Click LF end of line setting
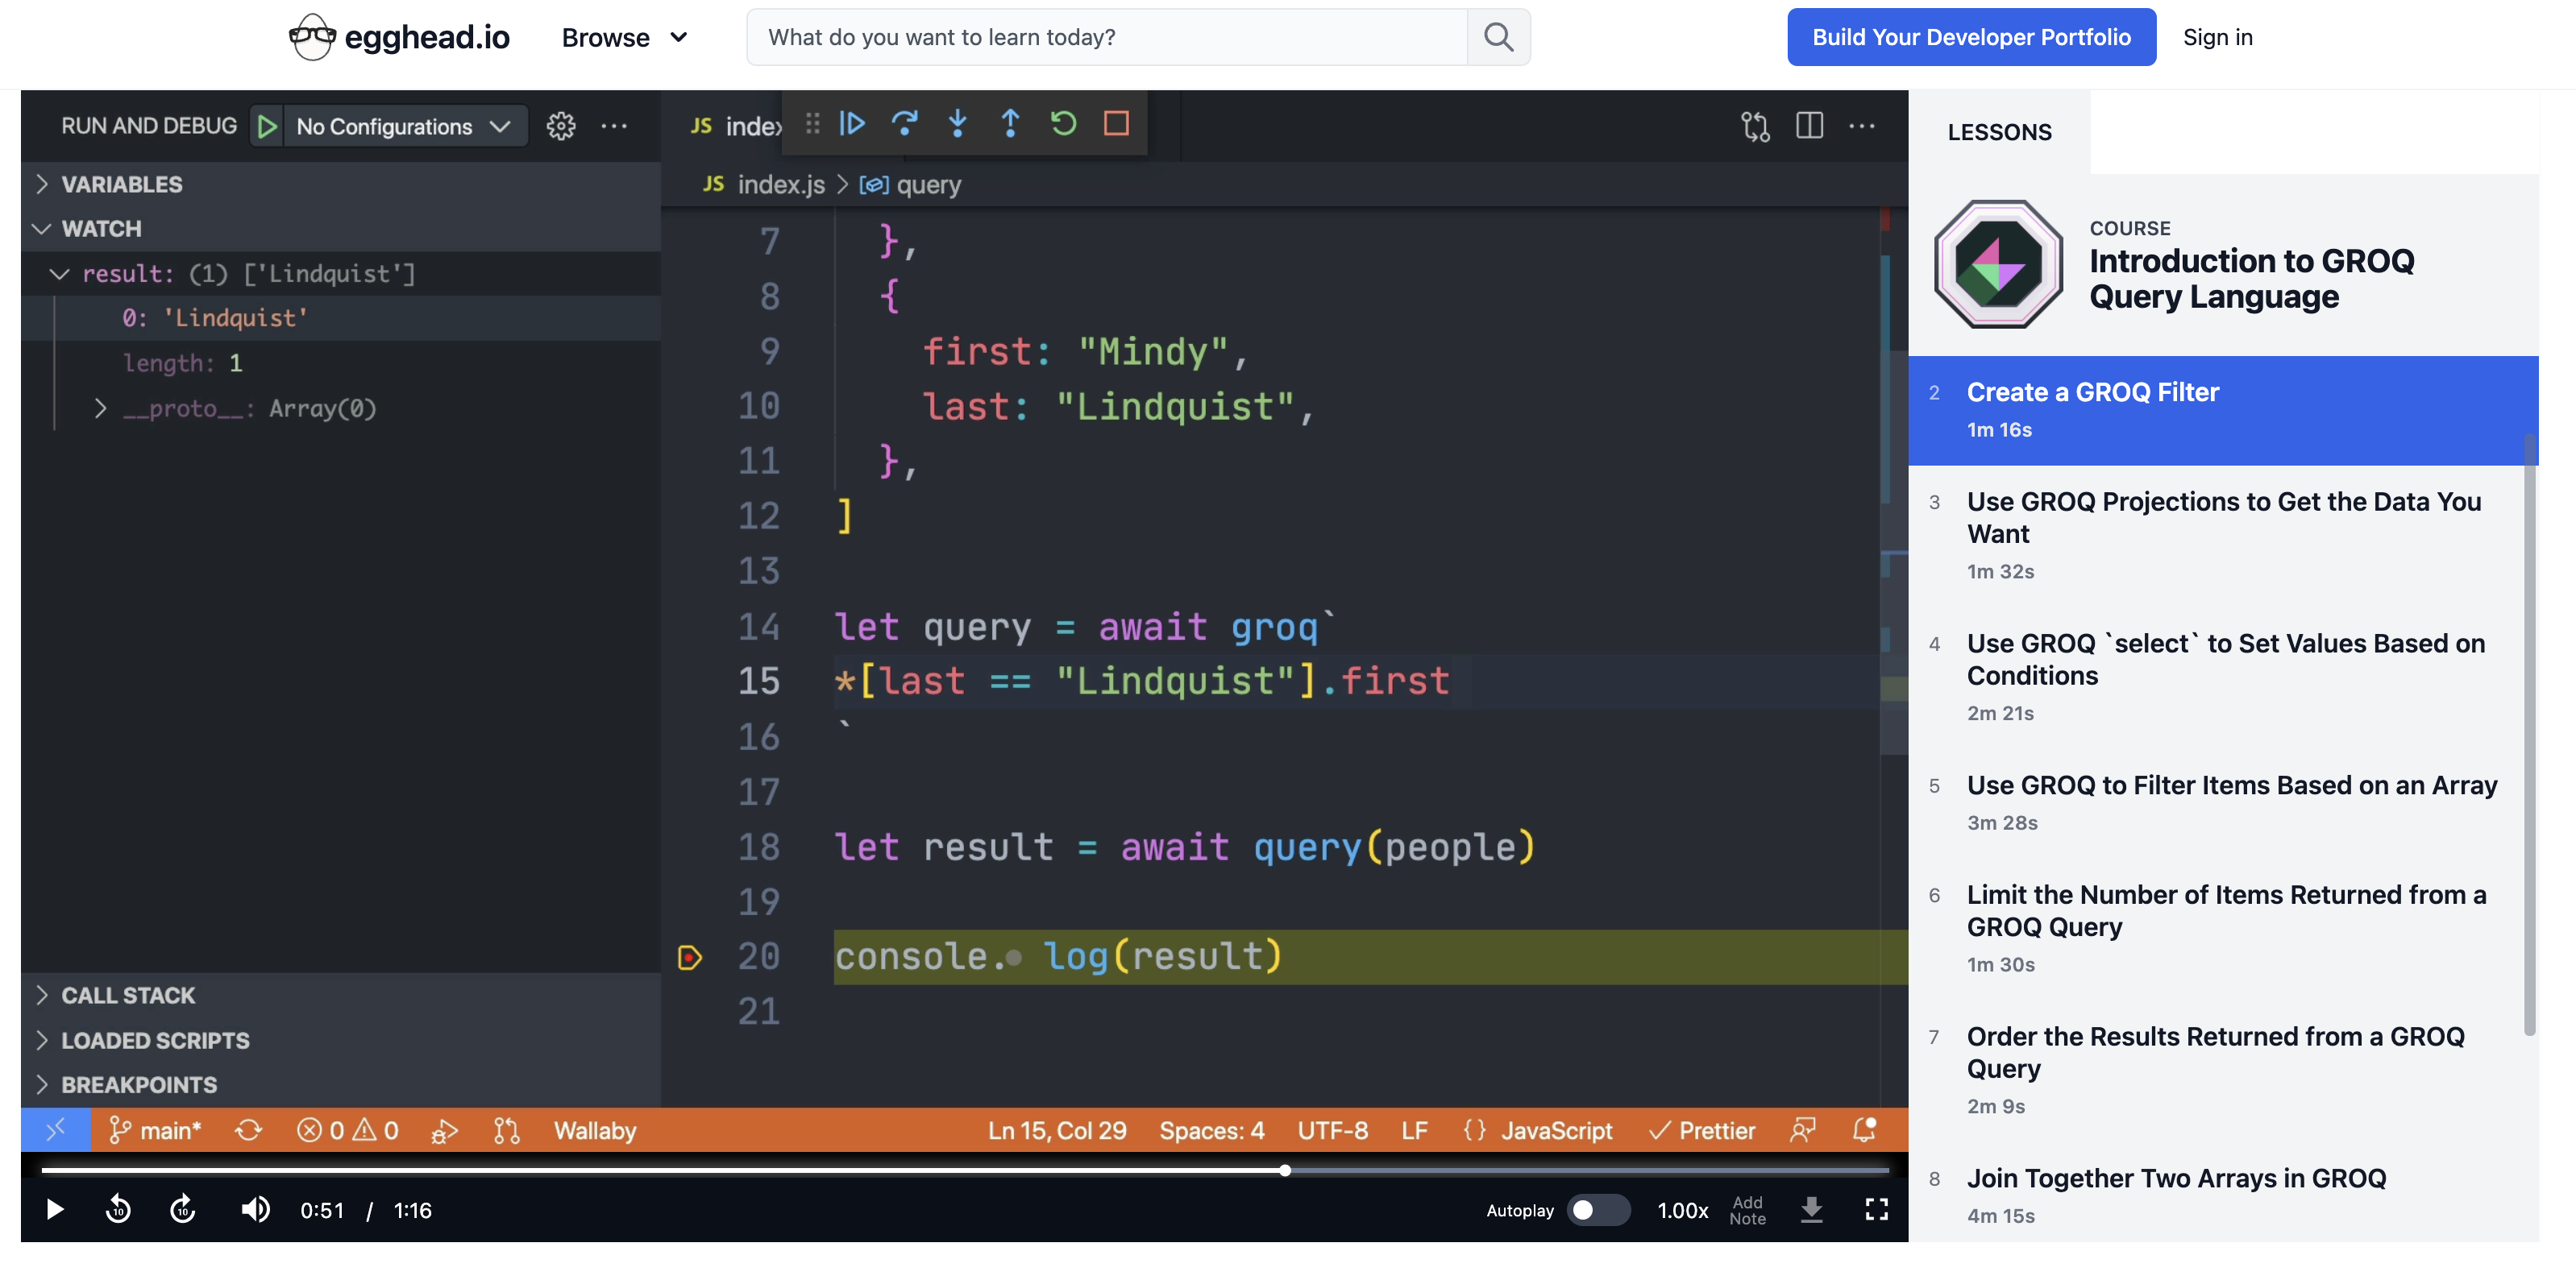The image size is (2576, 1276). click(x=1414, y=1130)
